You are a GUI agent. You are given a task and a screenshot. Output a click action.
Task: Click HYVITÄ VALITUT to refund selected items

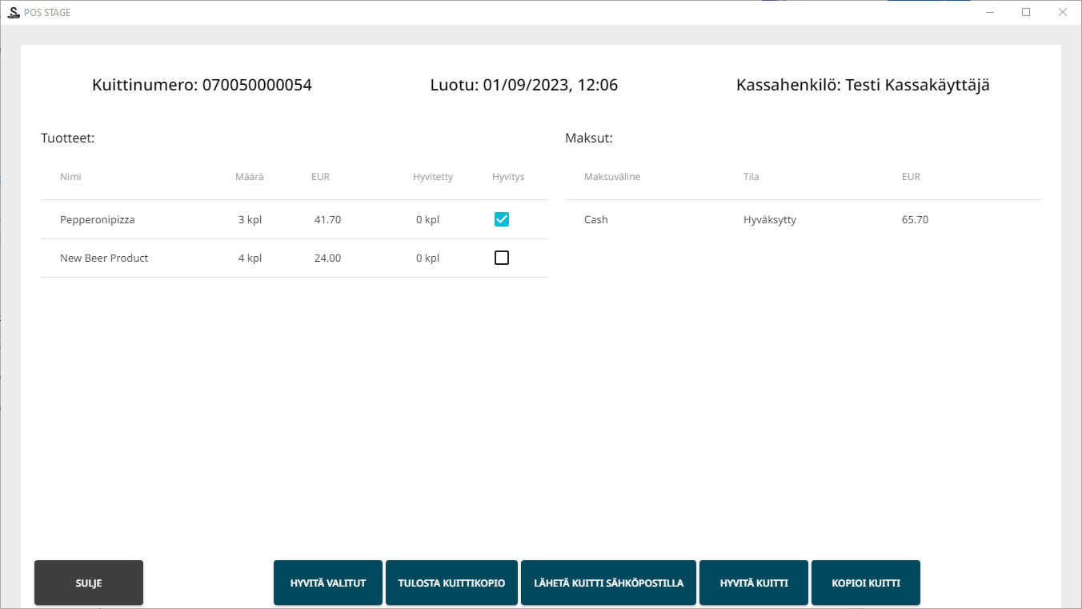[328, 583]
